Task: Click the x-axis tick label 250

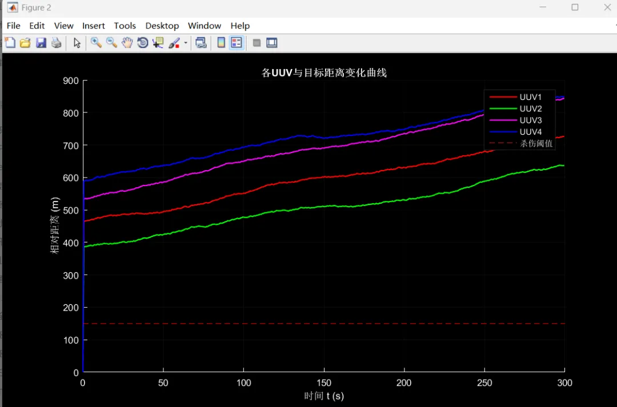Action: point(484,383)
